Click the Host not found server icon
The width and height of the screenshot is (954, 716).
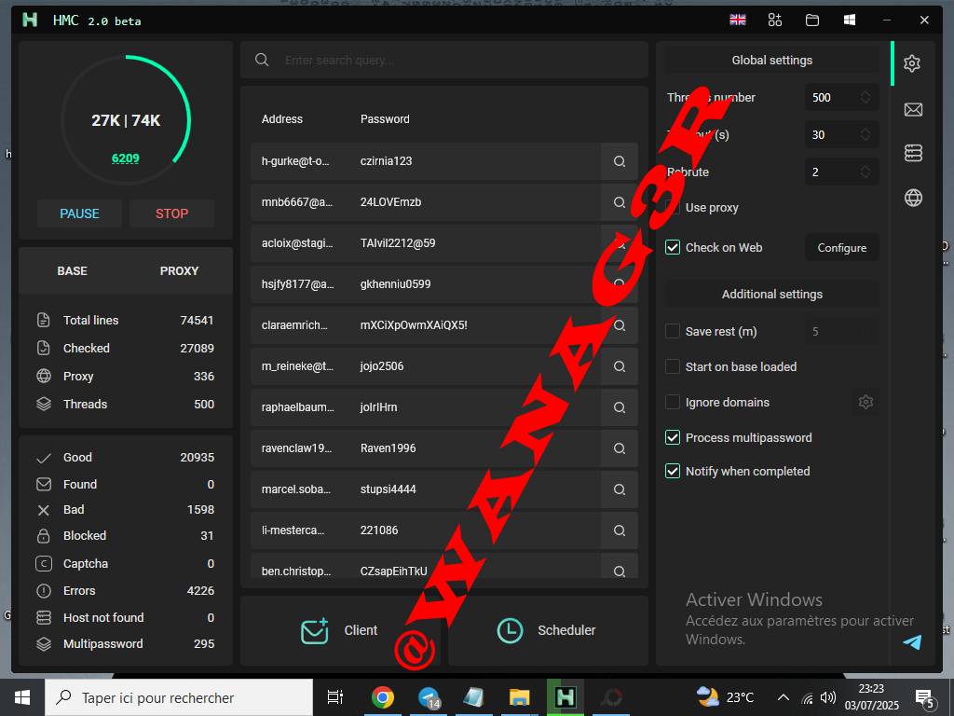[43, 617]
